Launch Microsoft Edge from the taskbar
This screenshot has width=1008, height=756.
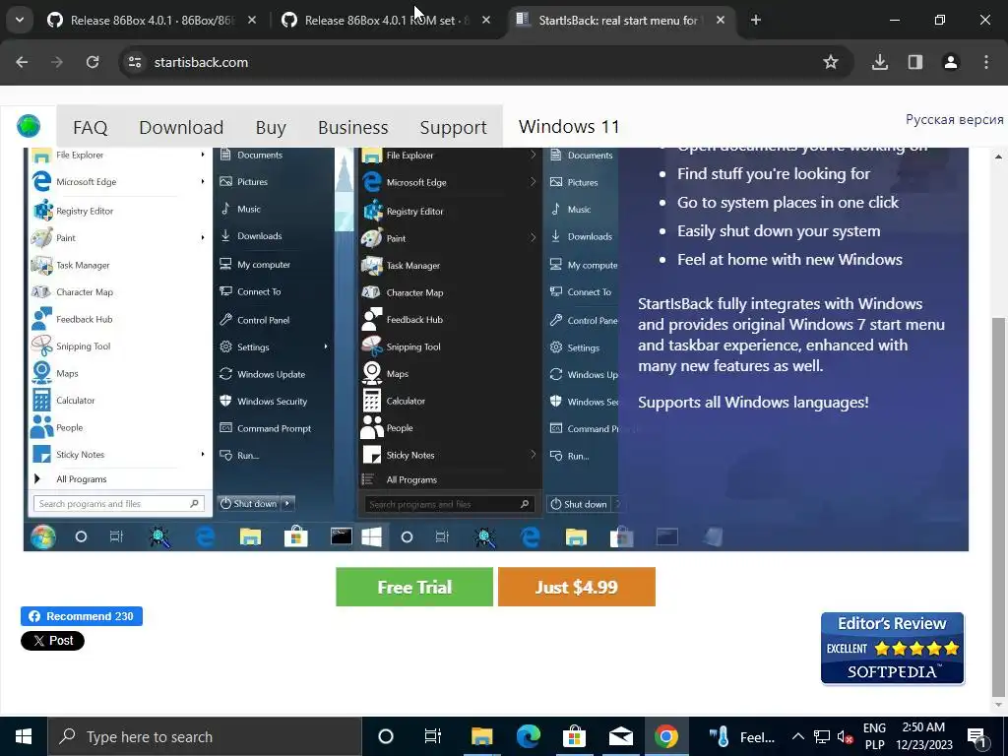point(528,736)
